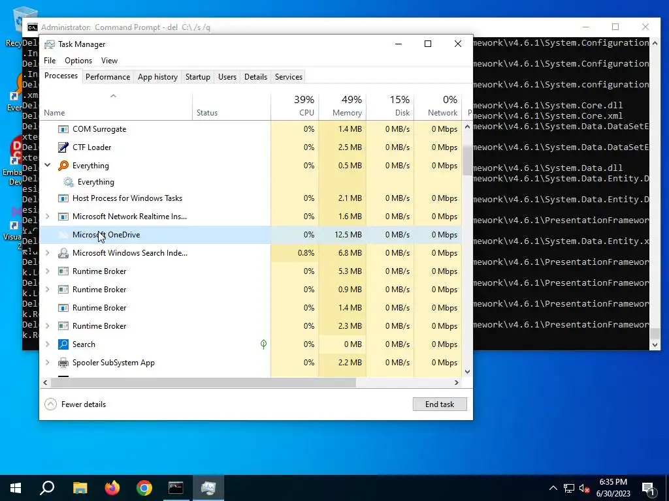Click the muted volume tray icon

(x=585, y=488)
